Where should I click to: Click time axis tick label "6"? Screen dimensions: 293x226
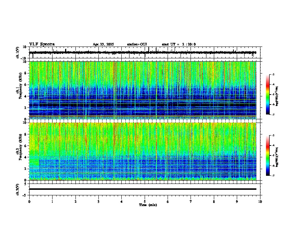pos(168,202)
